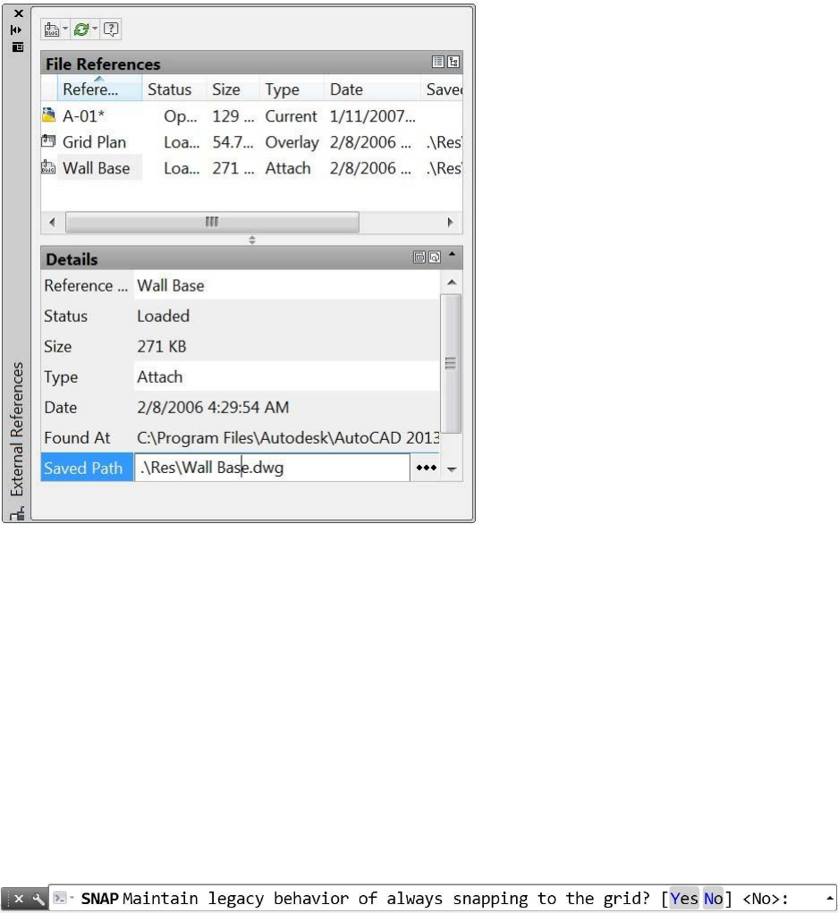Open the Help icon in the palette toolbar
This screenshot has width=838, height=913.
pyautogui.click(x=111, y=30)
